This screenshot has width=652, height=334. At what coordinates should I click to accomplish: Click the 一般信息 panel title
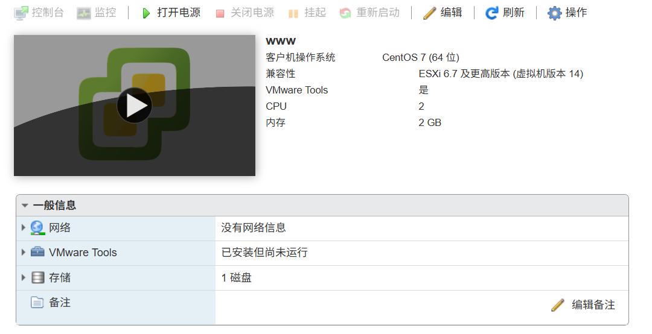click(54, 205)
